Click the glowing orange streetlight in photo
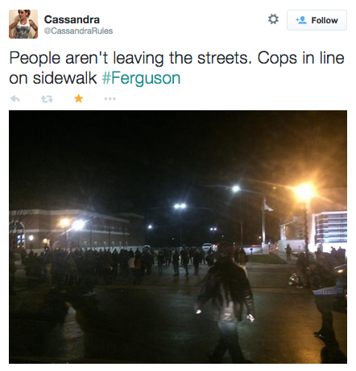 [304, 192]
